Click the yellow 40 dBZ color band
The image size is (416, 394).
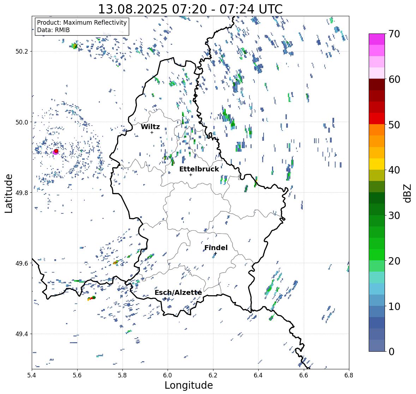pos(377,164)
